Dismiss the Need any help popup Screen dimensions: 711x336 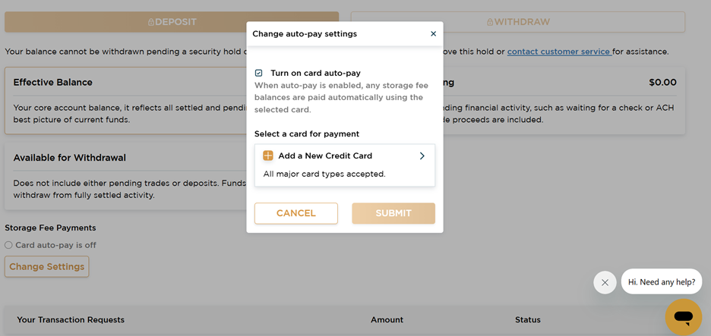coord(605,283)
